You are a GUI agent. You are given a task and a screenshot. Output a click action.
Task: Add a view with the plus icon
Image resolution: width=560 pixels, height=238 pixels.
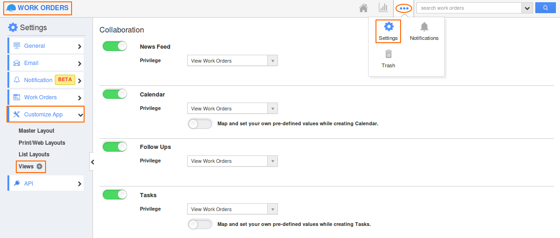[x=40, y=167]
